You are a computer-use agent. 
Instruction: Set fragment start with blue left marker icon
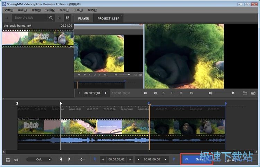[95, 159]
